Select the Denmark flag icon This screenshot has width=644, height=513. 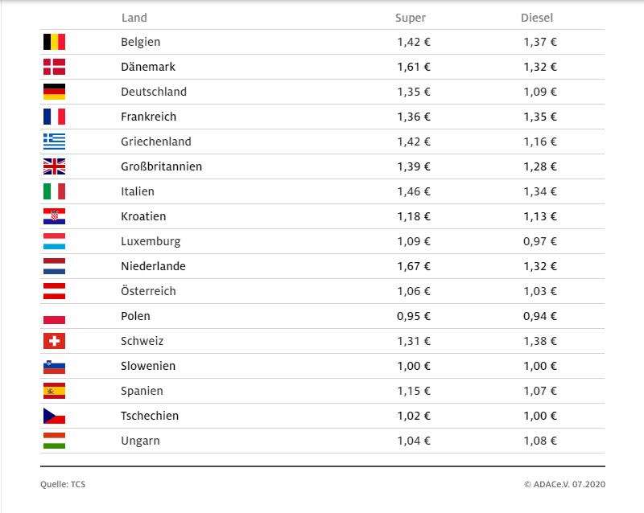54,67
